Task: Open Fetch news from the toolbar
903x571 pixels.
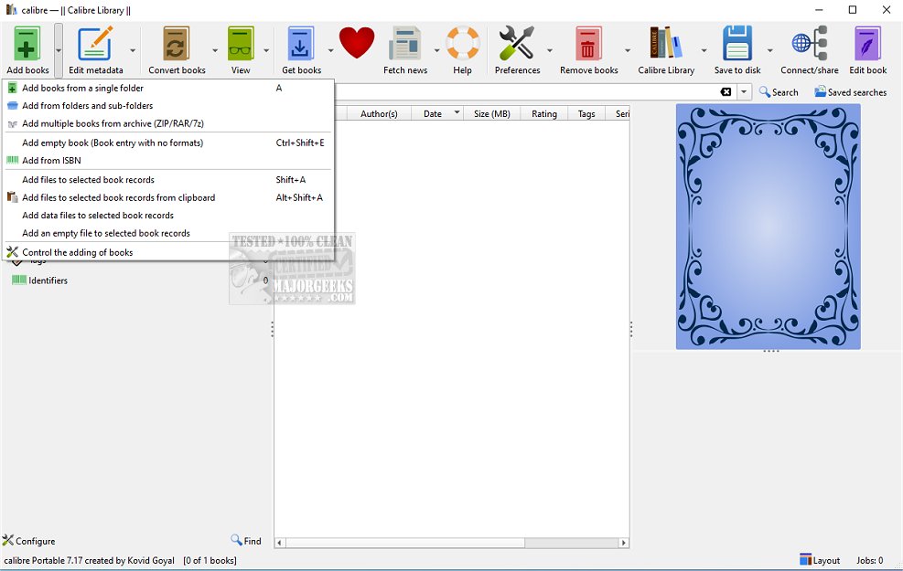Action: click(405, 44)
